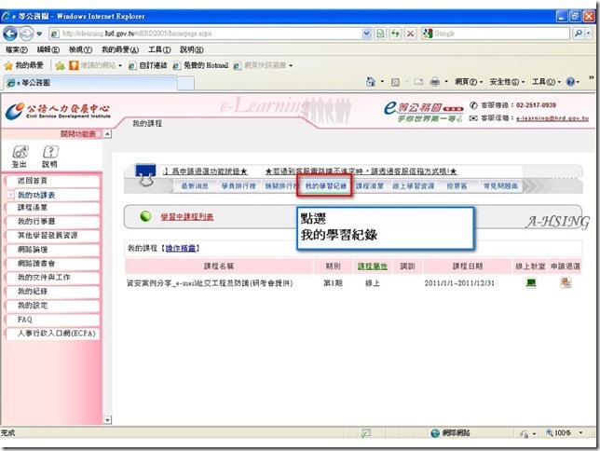
Task: Click the 學習中課程列表 link
Action: point(187,217)
